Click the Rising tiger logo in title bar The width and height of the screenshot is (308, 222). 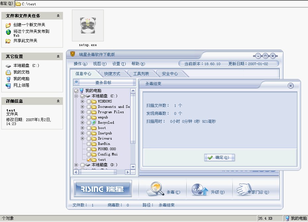pos(73,54)
